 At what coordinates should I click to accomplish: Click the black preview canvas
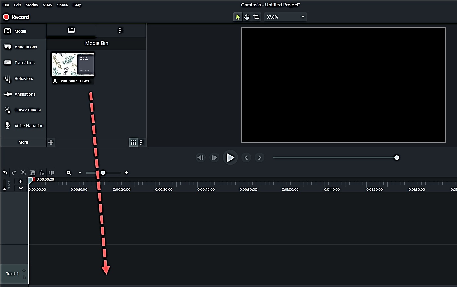(344, 85)
